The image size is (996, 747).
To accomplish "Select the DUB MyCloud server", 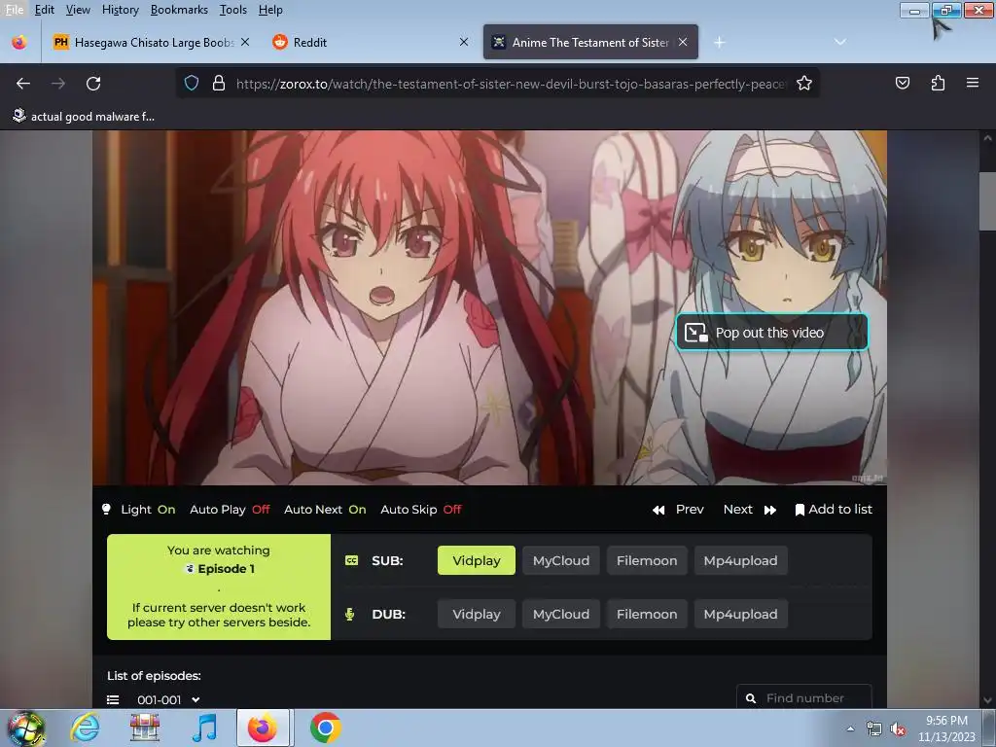I will [x=561, y=615].
